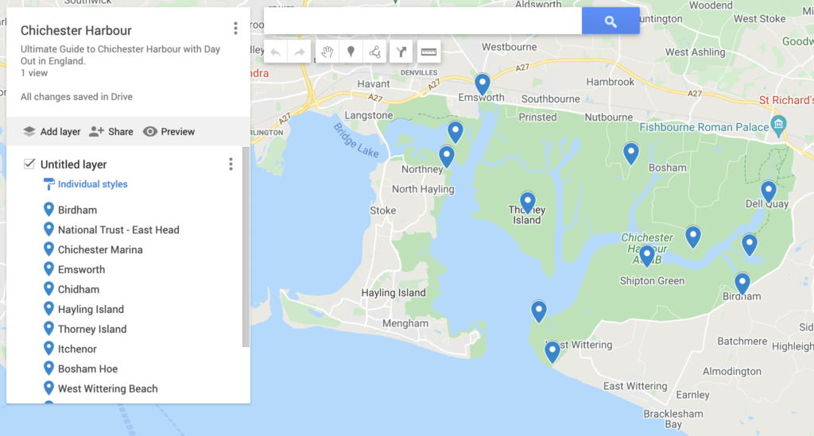Select the hand pan tool

pyautogui.click(x=327, y=52)
